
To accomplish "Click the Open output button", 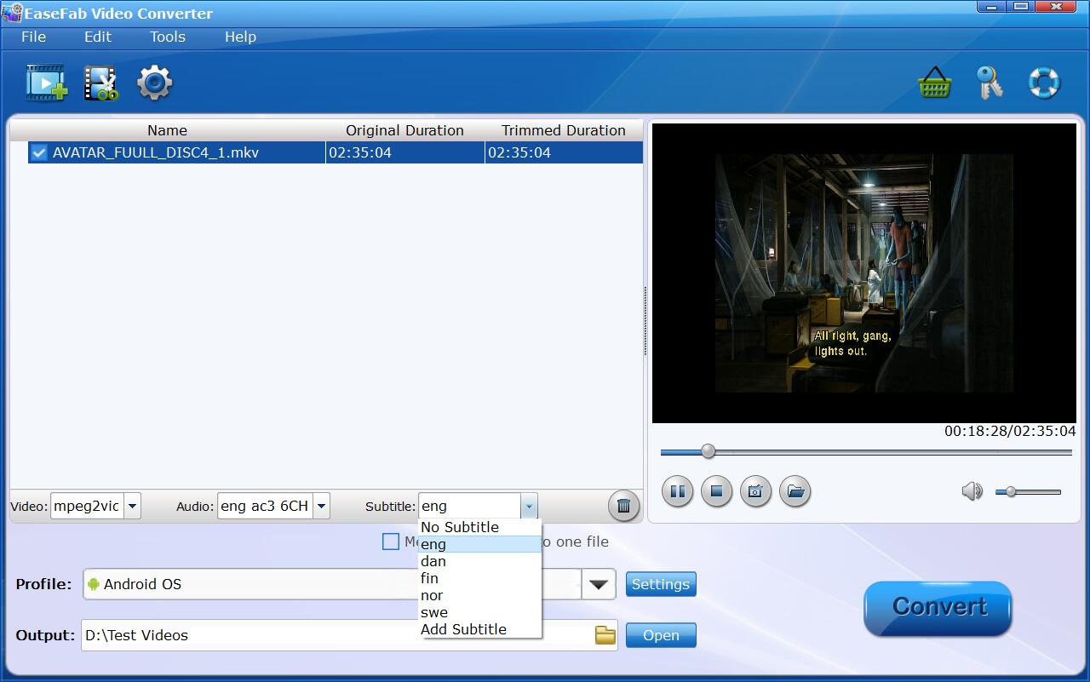I will pos(661,635).
